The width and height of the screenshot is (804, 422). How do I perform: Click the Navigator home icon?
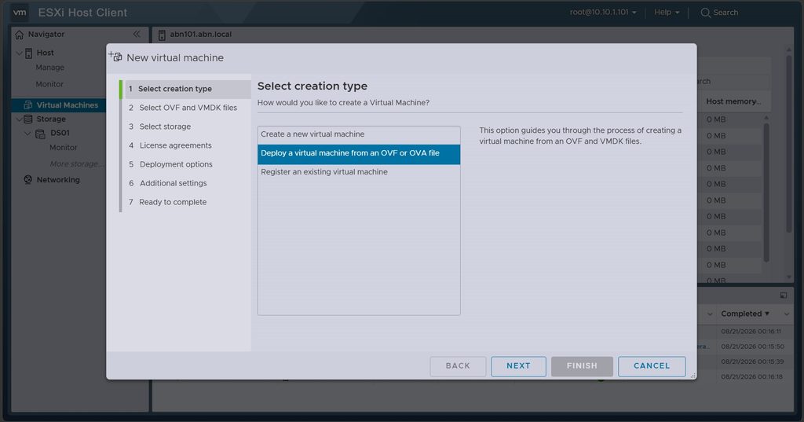pyautogui.click(x=20, y=35)
